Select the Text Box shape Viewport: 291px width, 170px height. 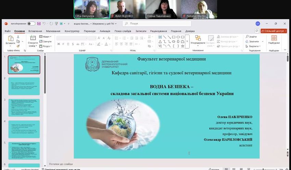pos(160,37)
